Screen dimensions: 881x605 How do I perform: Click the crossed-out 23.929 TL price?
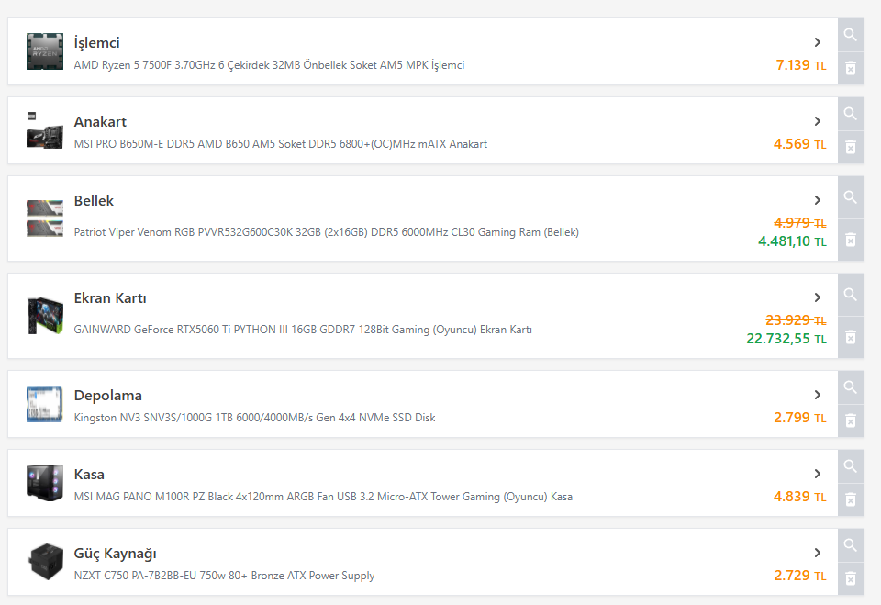pos(797,319)
